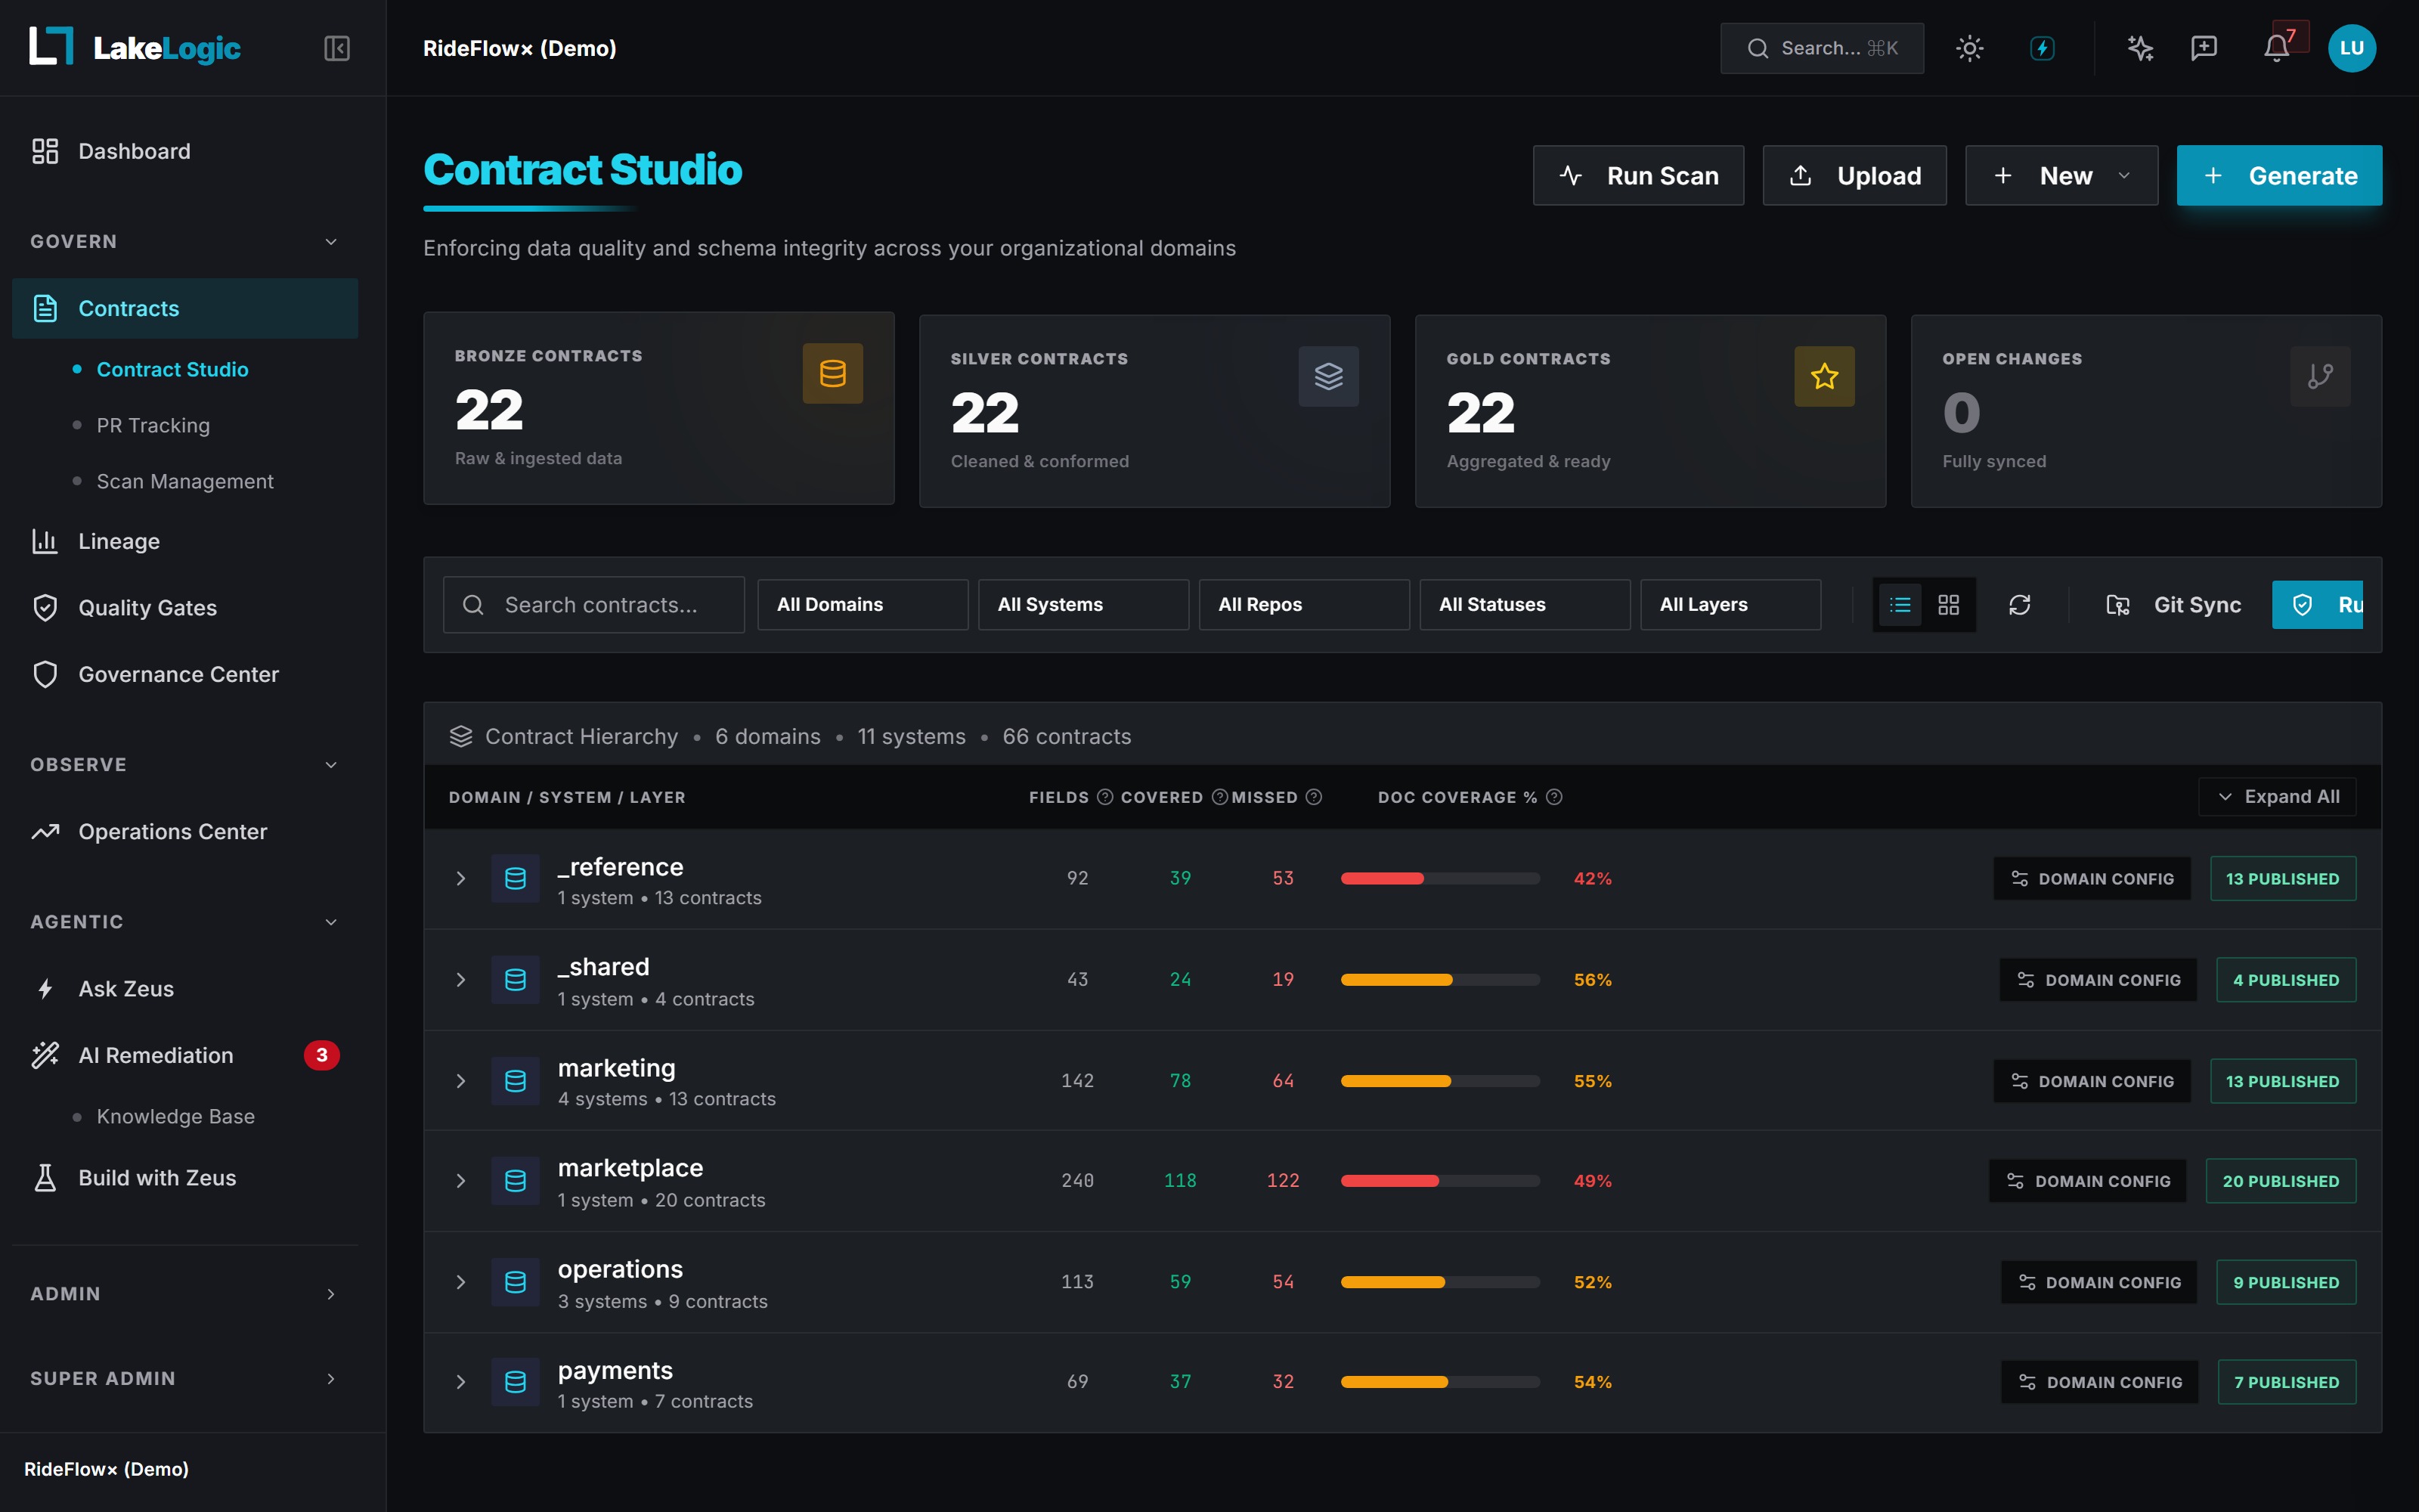
Task: Toggle light theme sun icon
Action: pyautogui.click(x=1969, y=48)
